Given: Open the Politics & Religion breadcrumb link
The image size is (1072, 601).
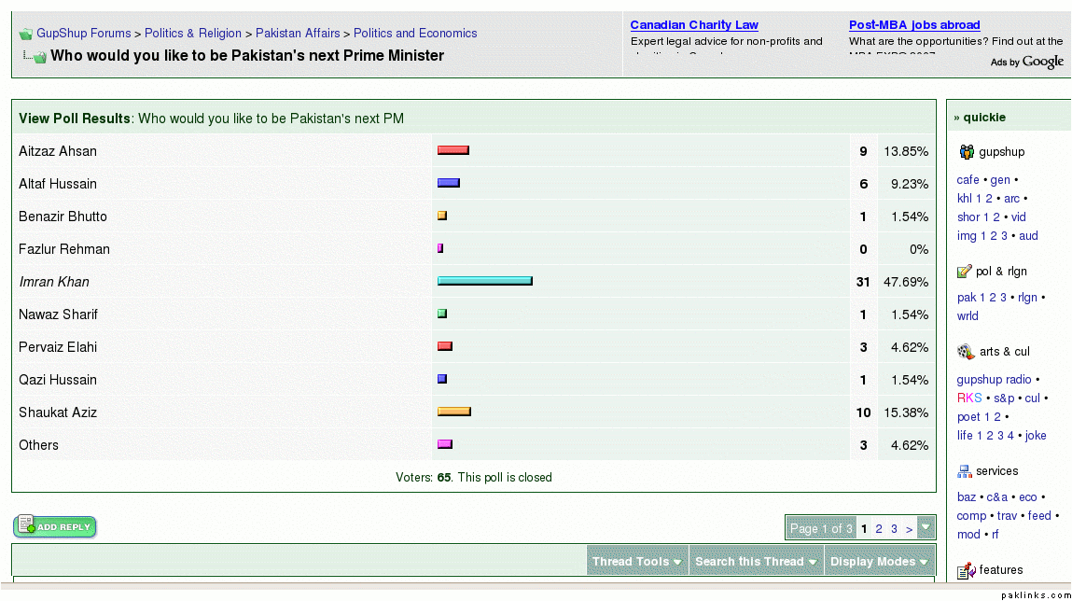Looking at the screenshot, I should 193,34.
